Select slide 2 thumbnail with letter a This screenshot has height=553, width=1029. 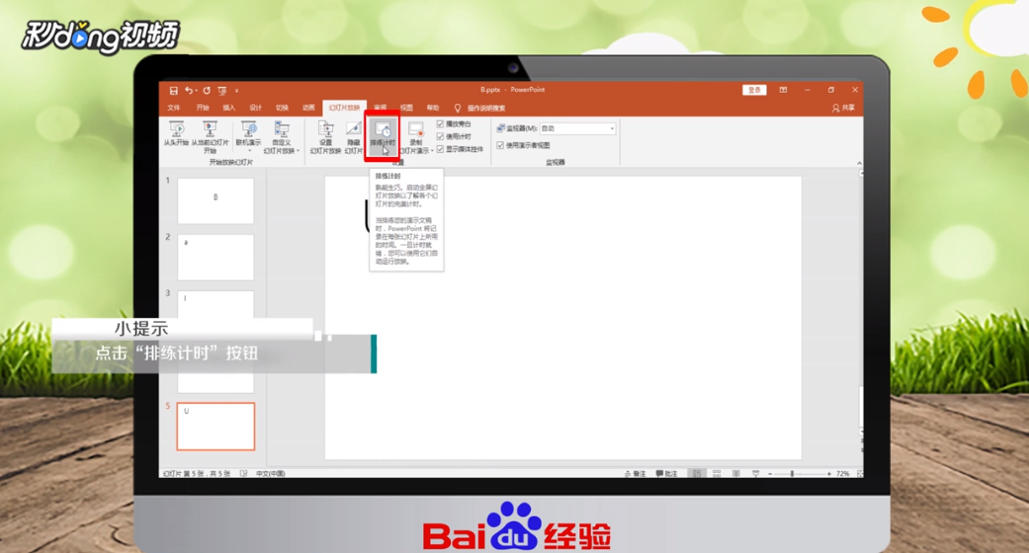coord(215,257)
